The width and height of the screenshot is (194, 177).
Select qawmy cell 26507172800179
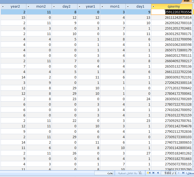point(172,50)
